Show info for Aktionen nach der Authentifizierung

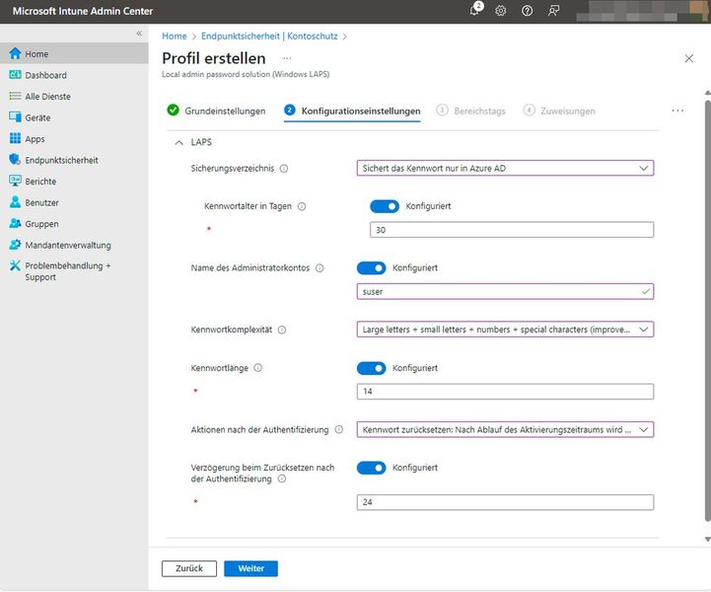pyautogui.click(x=338, y=429)
